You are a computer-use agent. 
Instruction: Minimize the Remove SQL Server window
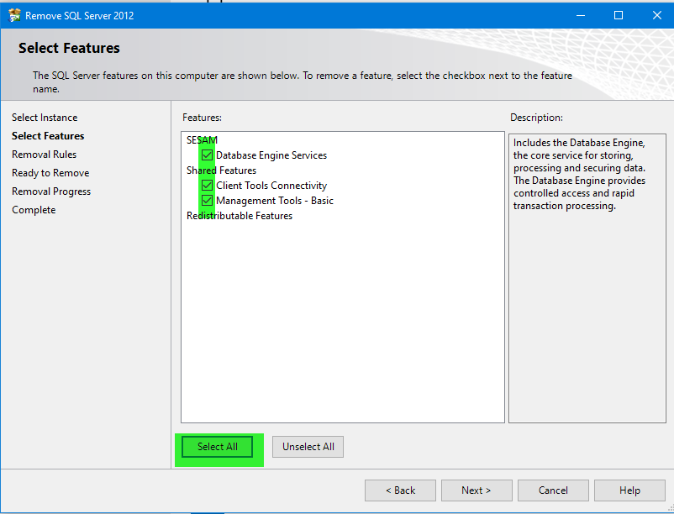click(x=581, y=15)
